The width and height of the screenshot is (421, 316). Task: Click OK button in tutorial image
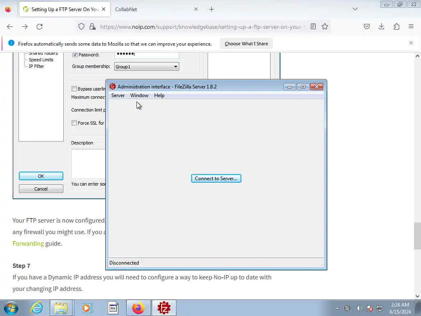tap(41, 176)
